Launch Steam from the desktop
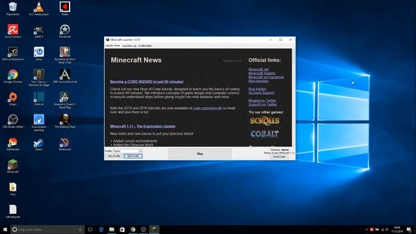Screen dimensions: 416x234 [39, 144]
